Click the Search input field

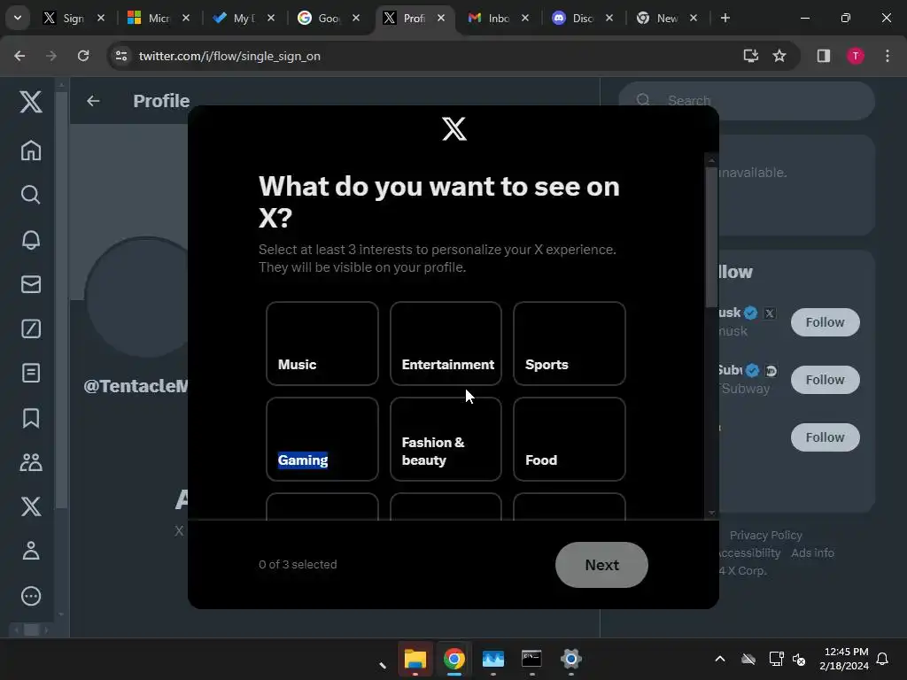[x=747, y=101]
